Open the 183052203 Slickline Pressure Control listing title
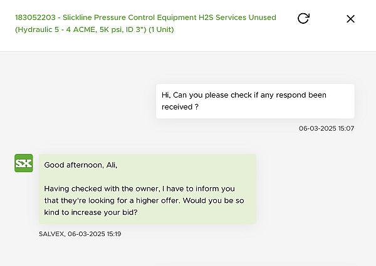376x266 pixels. coord(145,23)
